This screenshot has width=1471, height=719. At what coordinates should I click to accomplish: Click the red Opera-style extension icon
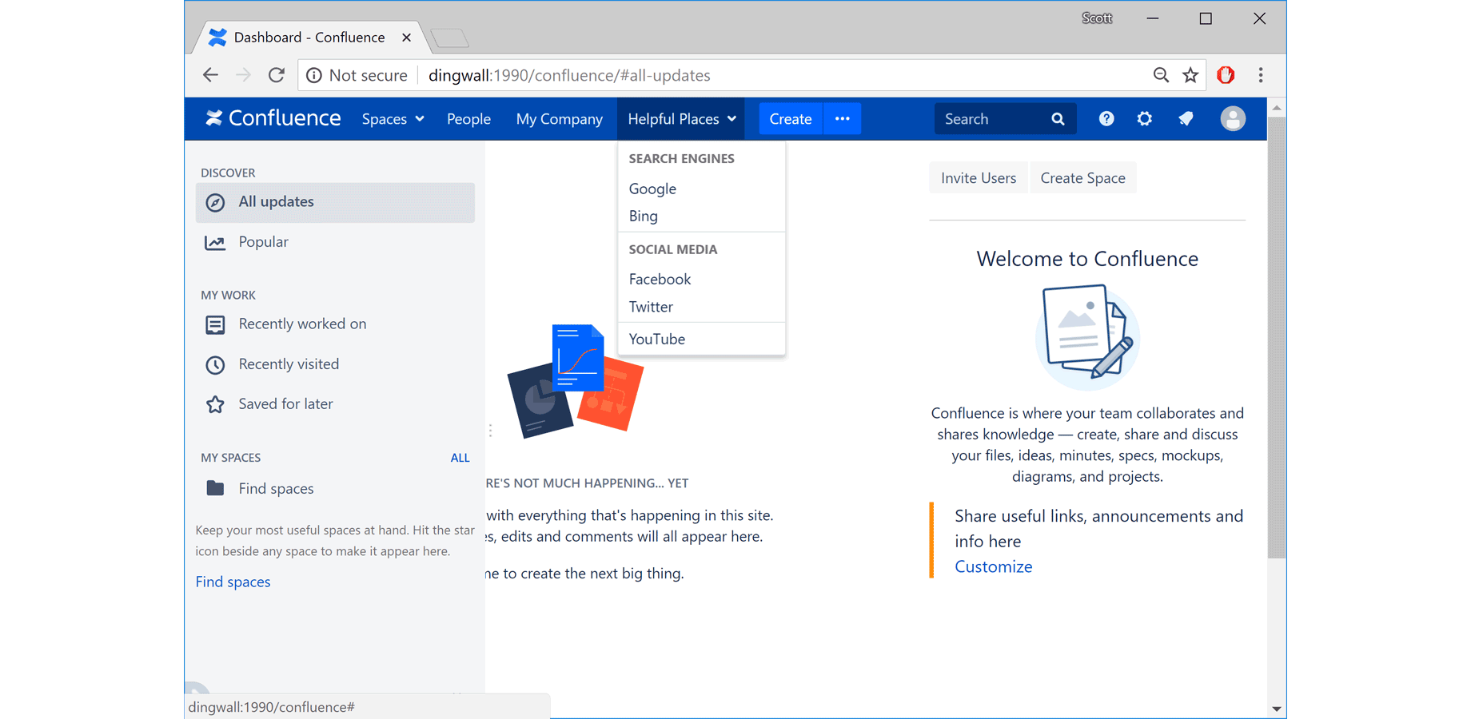[1226, 75]
